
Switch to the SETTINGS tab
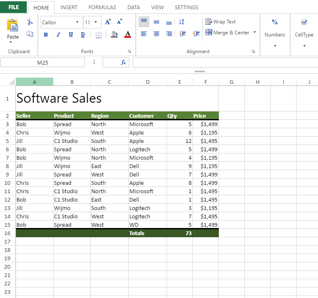(187, 8)
